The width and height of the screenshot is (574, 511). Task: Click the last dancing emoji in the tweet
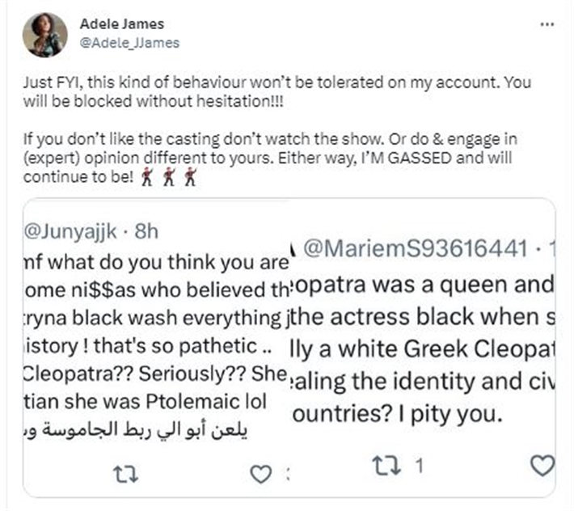click(189, 176)
